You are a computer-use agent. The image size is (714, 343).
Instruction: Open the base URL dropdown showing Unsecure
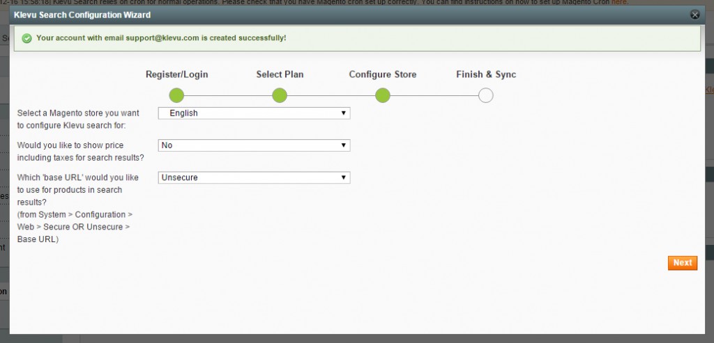pos(254,177)
